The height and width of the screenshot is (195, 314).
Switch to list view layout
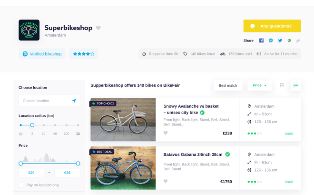coord(295,85)
